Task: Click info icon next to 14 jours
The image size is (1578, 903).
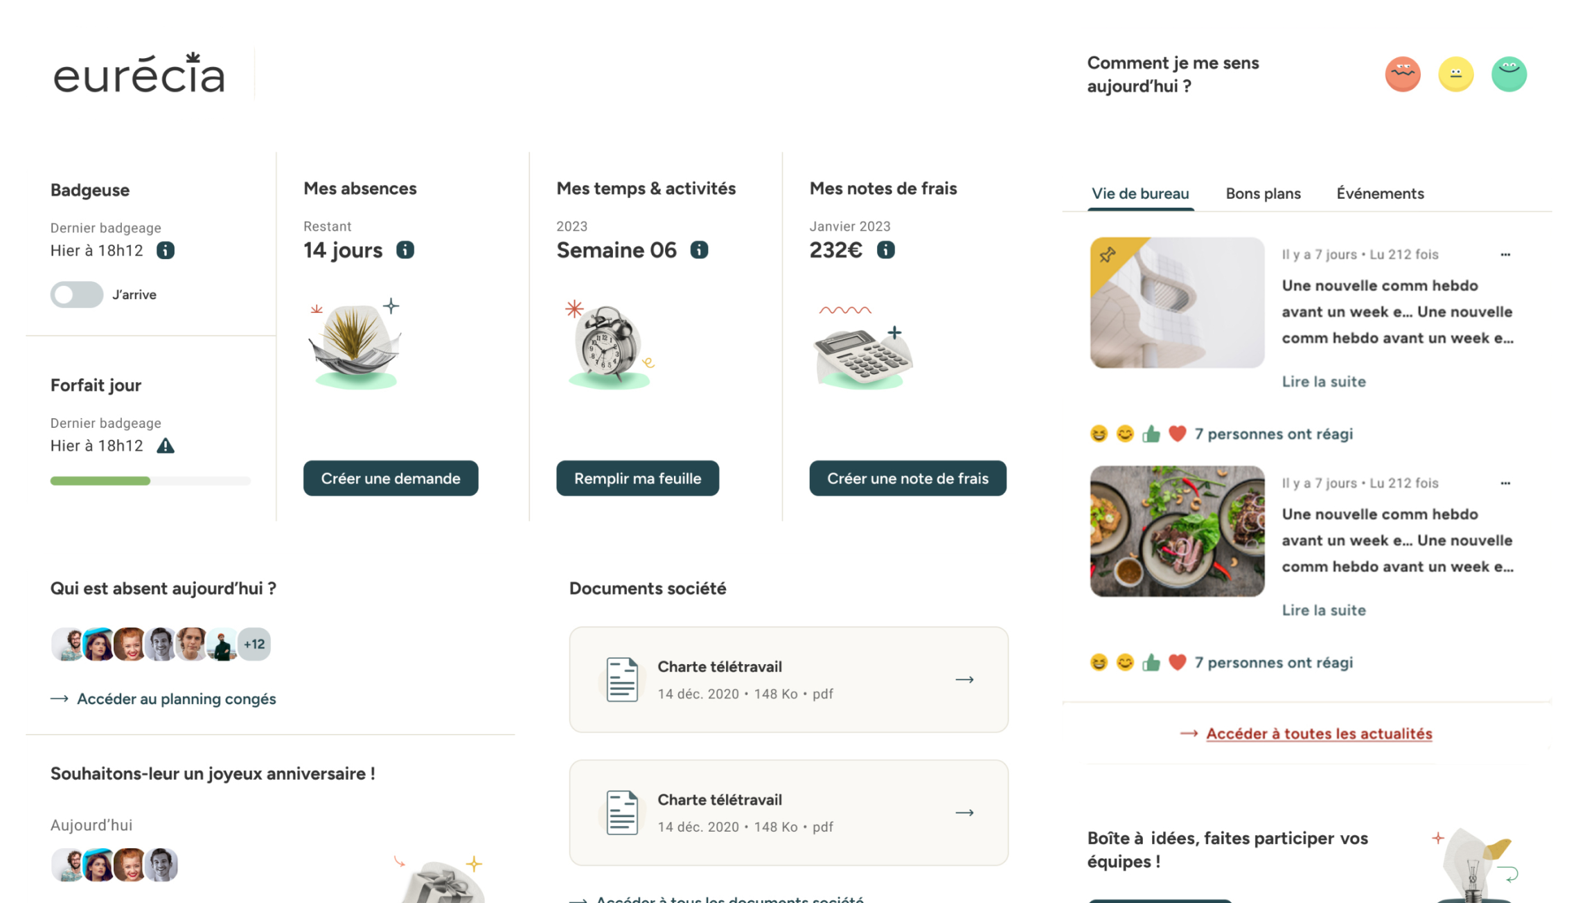Action: (x=405, y=250)
